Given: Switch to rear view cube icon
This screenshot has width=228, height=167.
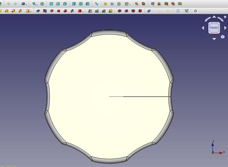Looking at the screenshot, I should point(74,4).
